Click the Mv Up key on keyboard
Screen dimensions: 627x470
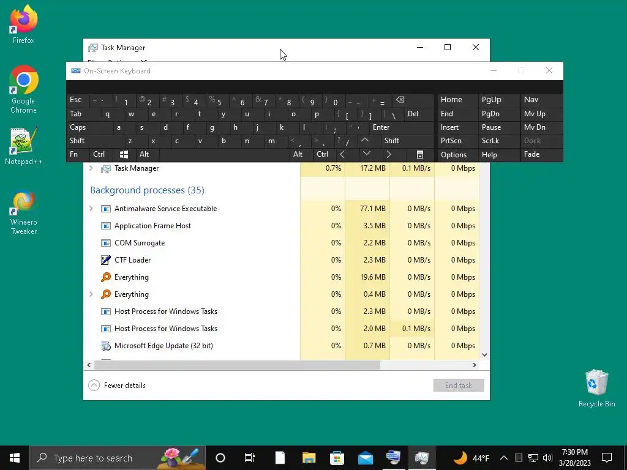tap(541, 114)
